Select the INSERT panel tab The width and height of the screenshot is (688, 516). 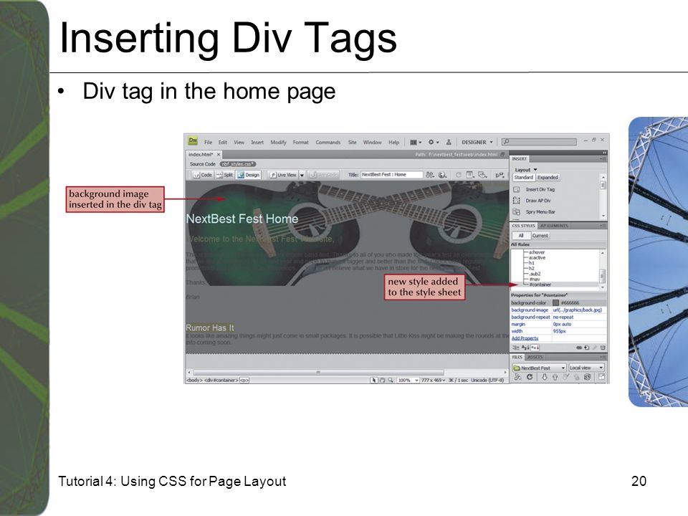(x=520, y=159)
